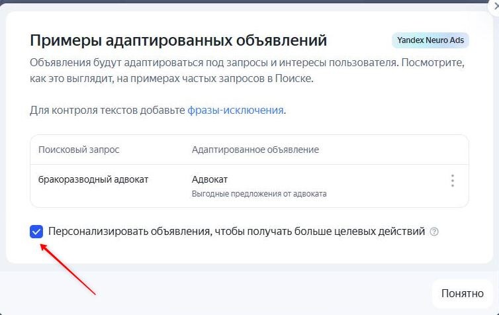Select the бракоразводный адвокат query cell
This screenshot has width=499, height=315.
[93, 179]
